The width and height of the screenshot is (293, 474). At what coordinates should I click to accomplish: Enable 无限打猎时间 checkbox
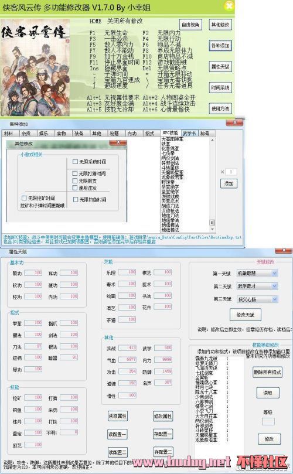pyautogui.click(x=75, y=173)
